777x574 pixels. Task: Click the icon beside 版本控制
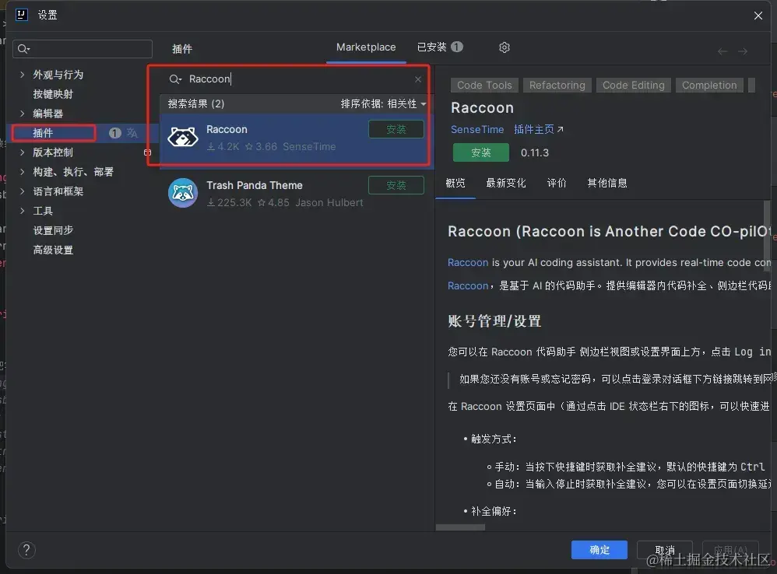(x=147, y=152)
